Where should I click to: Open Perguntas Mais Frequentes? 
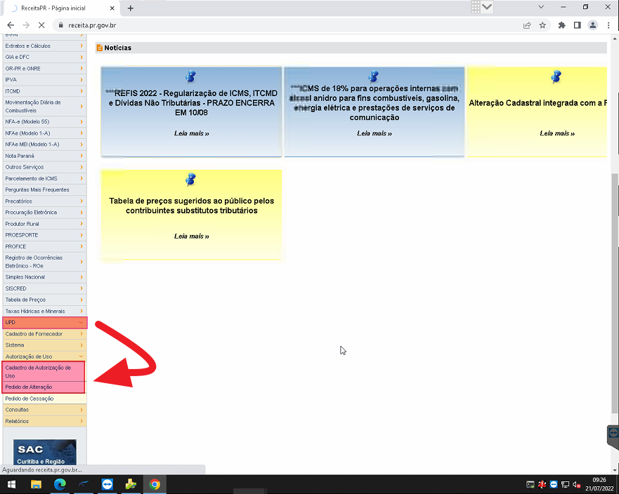pos(44,189)
